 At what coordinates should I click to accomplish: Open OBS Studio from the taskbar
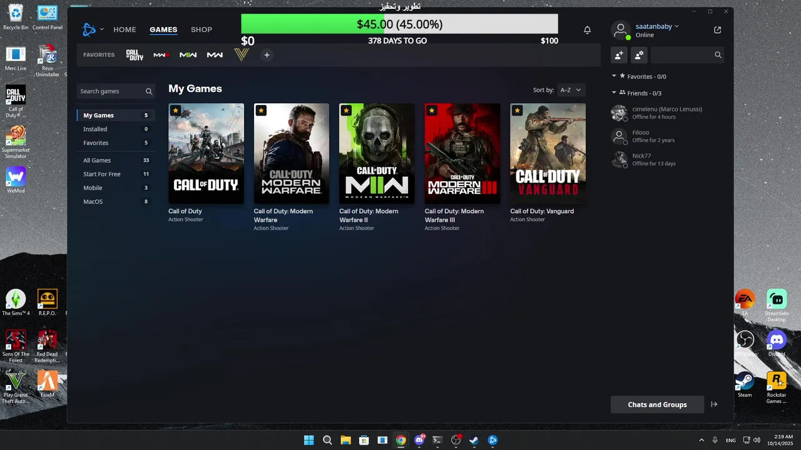(456, 440)
